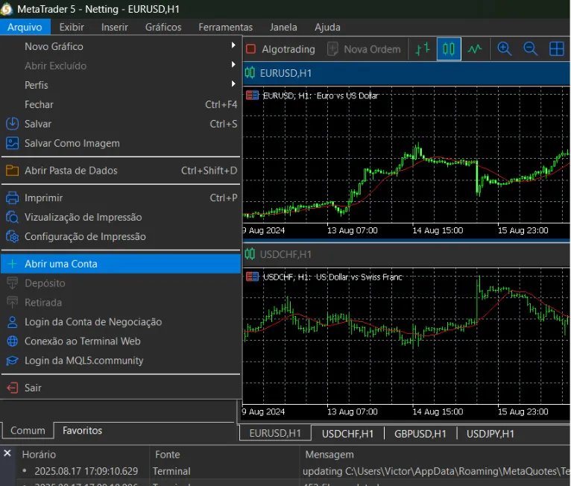Select Abrir Pasta de Dados entry
Viewport: 571px width, 486px height.
[121, 171]
